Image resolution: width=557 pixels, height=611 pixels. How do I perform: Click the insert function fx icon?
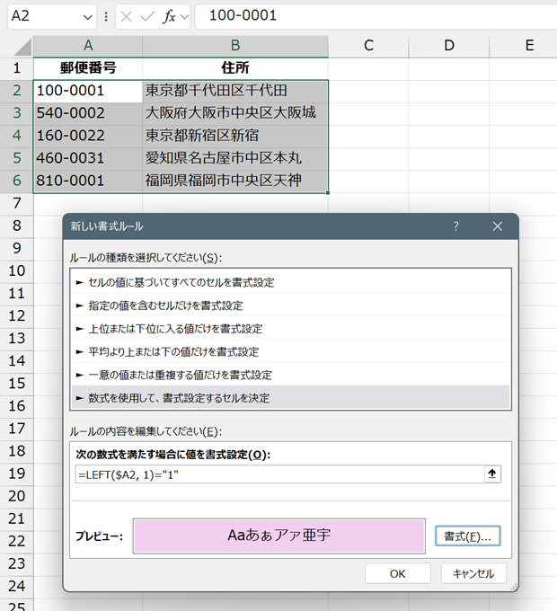pos(169,16)
